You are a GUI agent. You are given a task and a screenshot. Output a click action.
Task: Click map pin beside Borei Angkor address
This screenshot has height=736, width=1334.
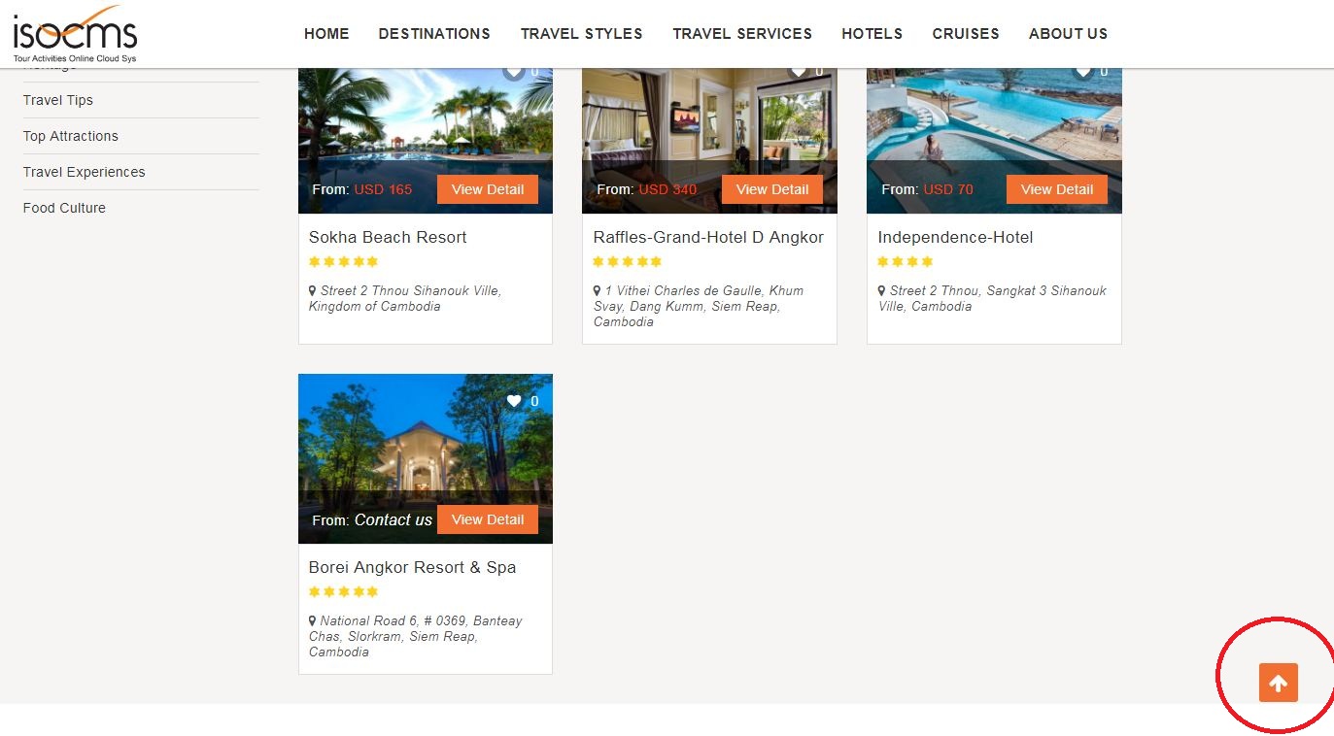click(x=313, y=620)
